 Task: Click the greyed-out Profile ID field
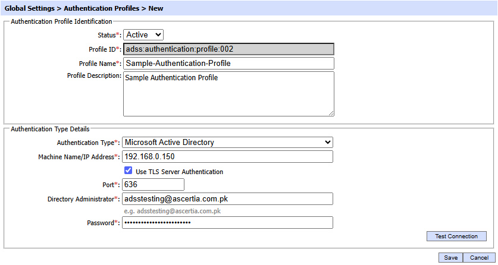pyautogui.click(x=228, y=49)
